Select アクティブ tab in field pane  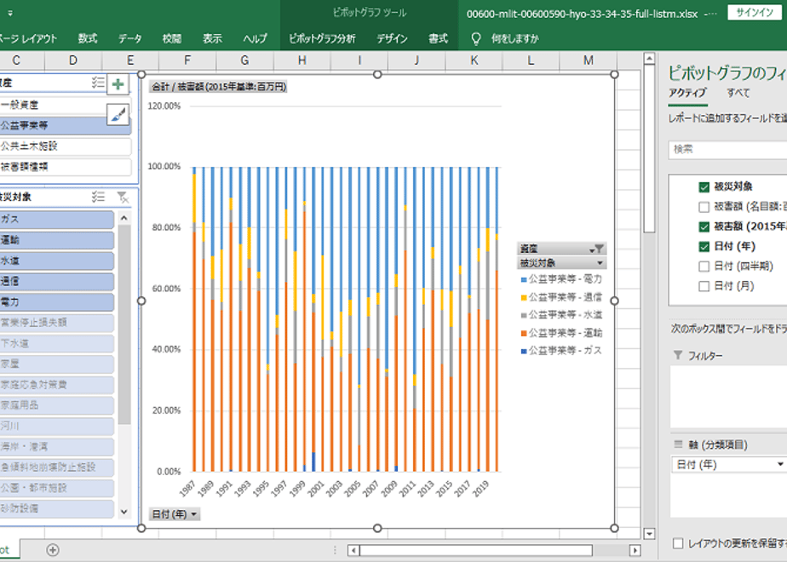pos(687,93)
